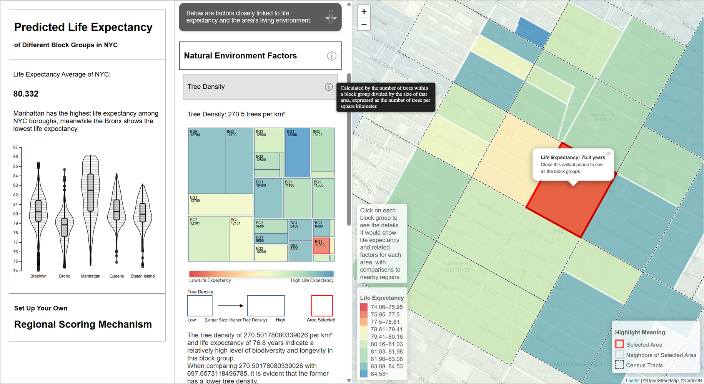Select the BG5 12700 treemap cell
This screenshot has width=704, height=384.
206,161
